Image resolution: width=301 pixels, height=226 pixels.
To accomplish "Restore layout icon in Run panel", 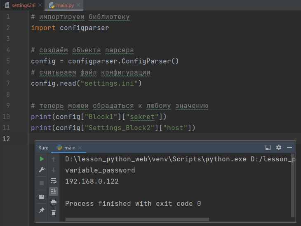I will click(42, 197).
